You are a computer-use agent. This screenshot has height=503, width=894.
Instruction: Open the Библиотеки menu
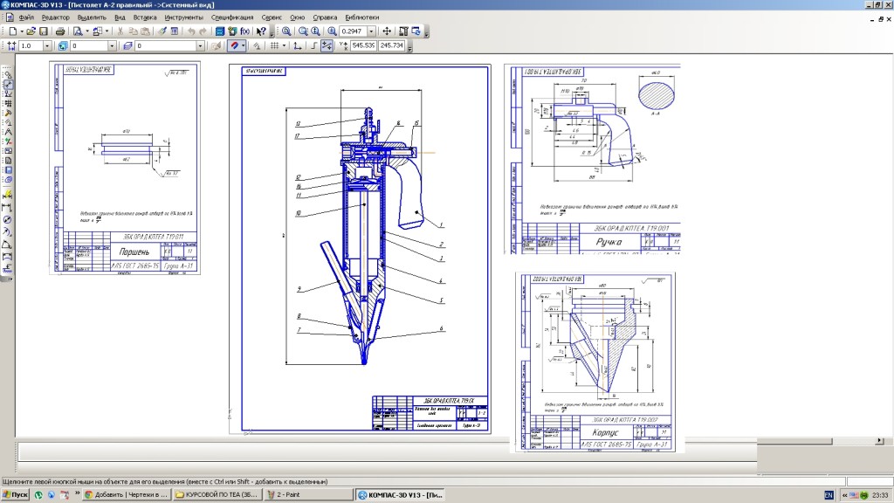tap(361, 17)
